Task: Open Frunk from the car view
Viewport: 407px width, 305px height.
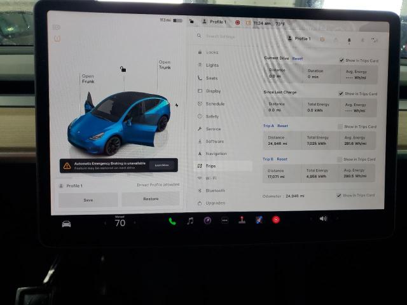Action: pos(88,79)
